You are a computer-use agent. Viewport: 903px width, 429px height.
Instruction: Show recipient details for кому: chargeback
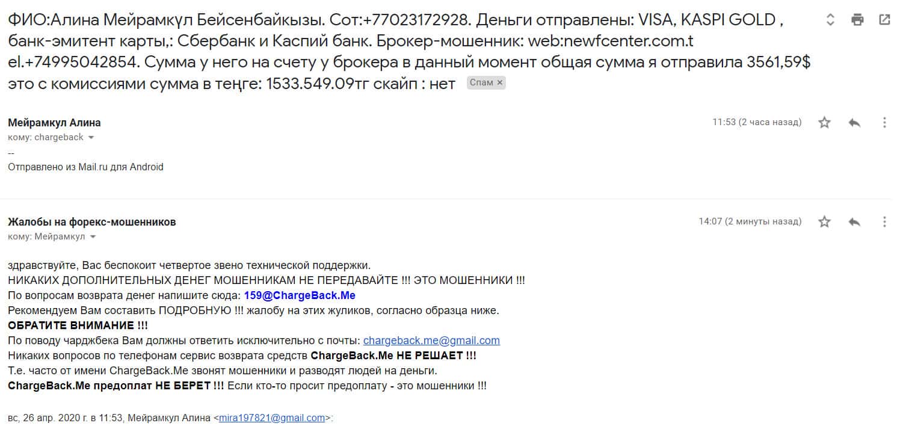pos(91,138)
